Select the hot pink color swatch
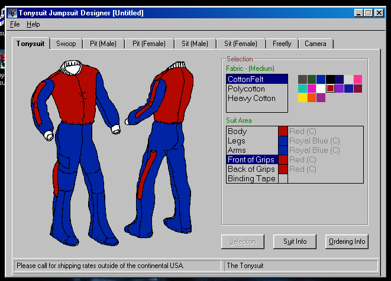The image size is (391, 281). pos(358,79)
